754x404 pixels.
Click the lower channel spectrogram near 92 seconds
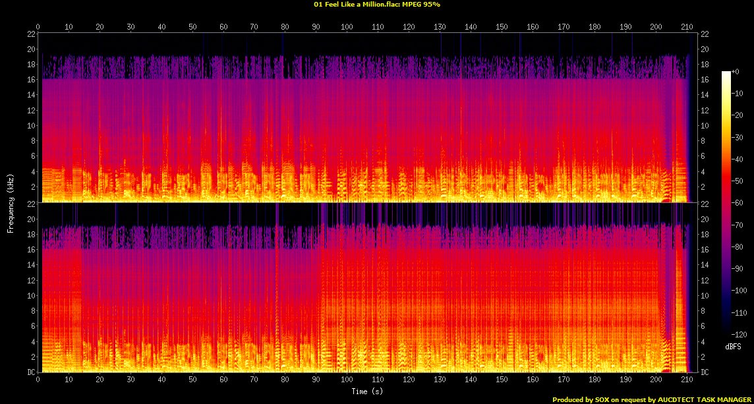click(322, 297)
